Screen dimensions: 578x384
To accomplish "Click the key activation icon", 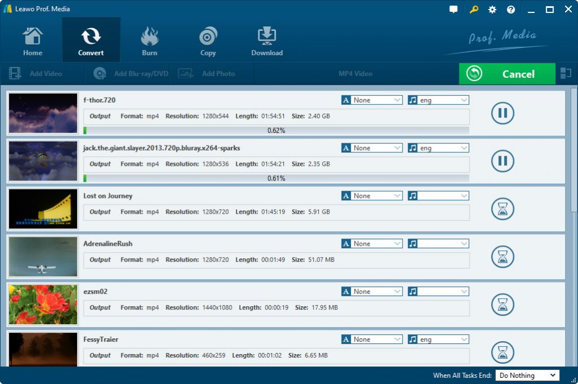I will coord(474,10).
